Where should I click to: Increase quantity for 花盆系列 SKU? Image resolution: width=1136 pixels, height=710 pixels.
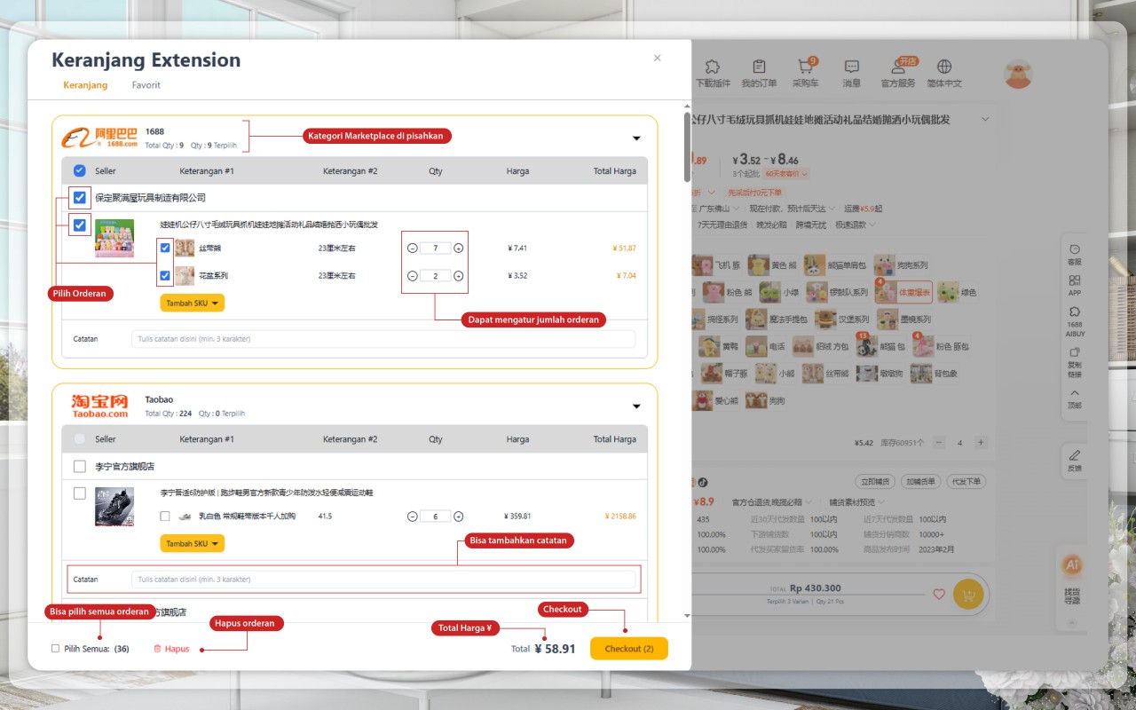point(458,276)
